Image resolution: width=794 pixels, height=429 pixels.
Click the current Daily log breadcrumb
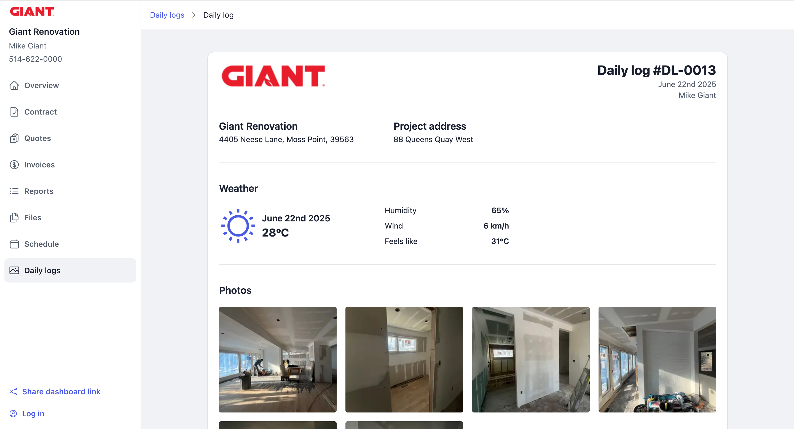coord(218,15)
